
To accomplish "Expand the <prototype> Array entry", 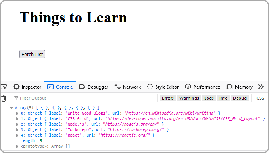I will coord(17,146).
